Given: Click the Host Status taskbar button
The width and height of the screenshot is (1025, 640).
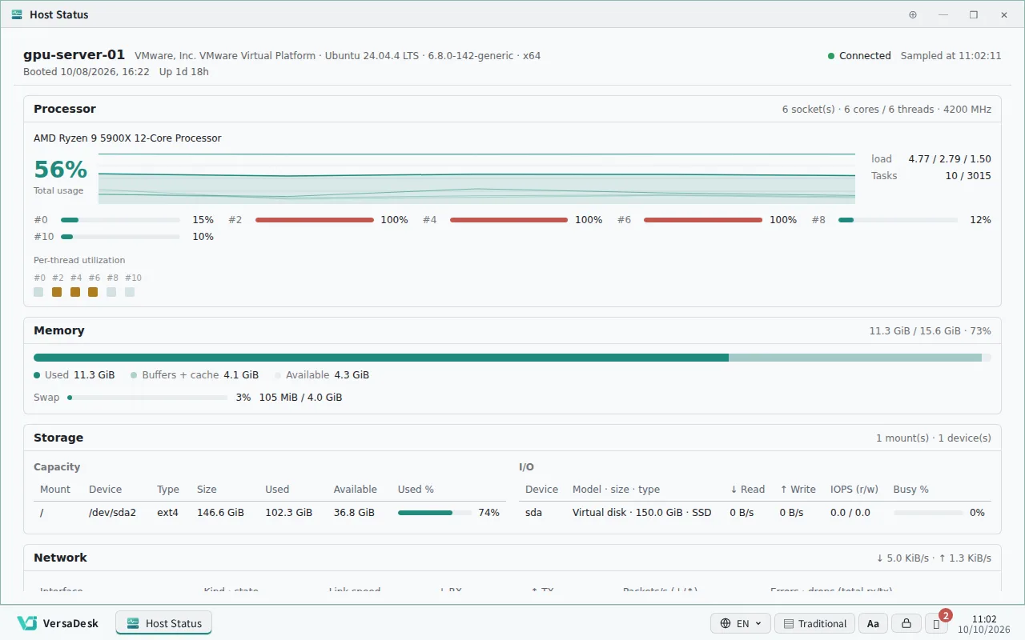Looking at the screenshot, I should (163, 623).
